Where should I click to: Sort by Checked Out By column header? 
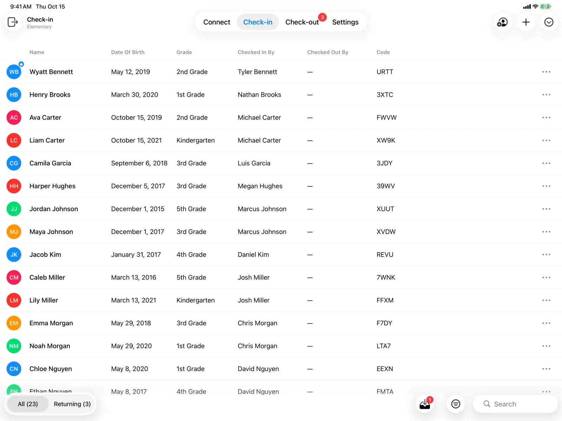pos(328,52)
